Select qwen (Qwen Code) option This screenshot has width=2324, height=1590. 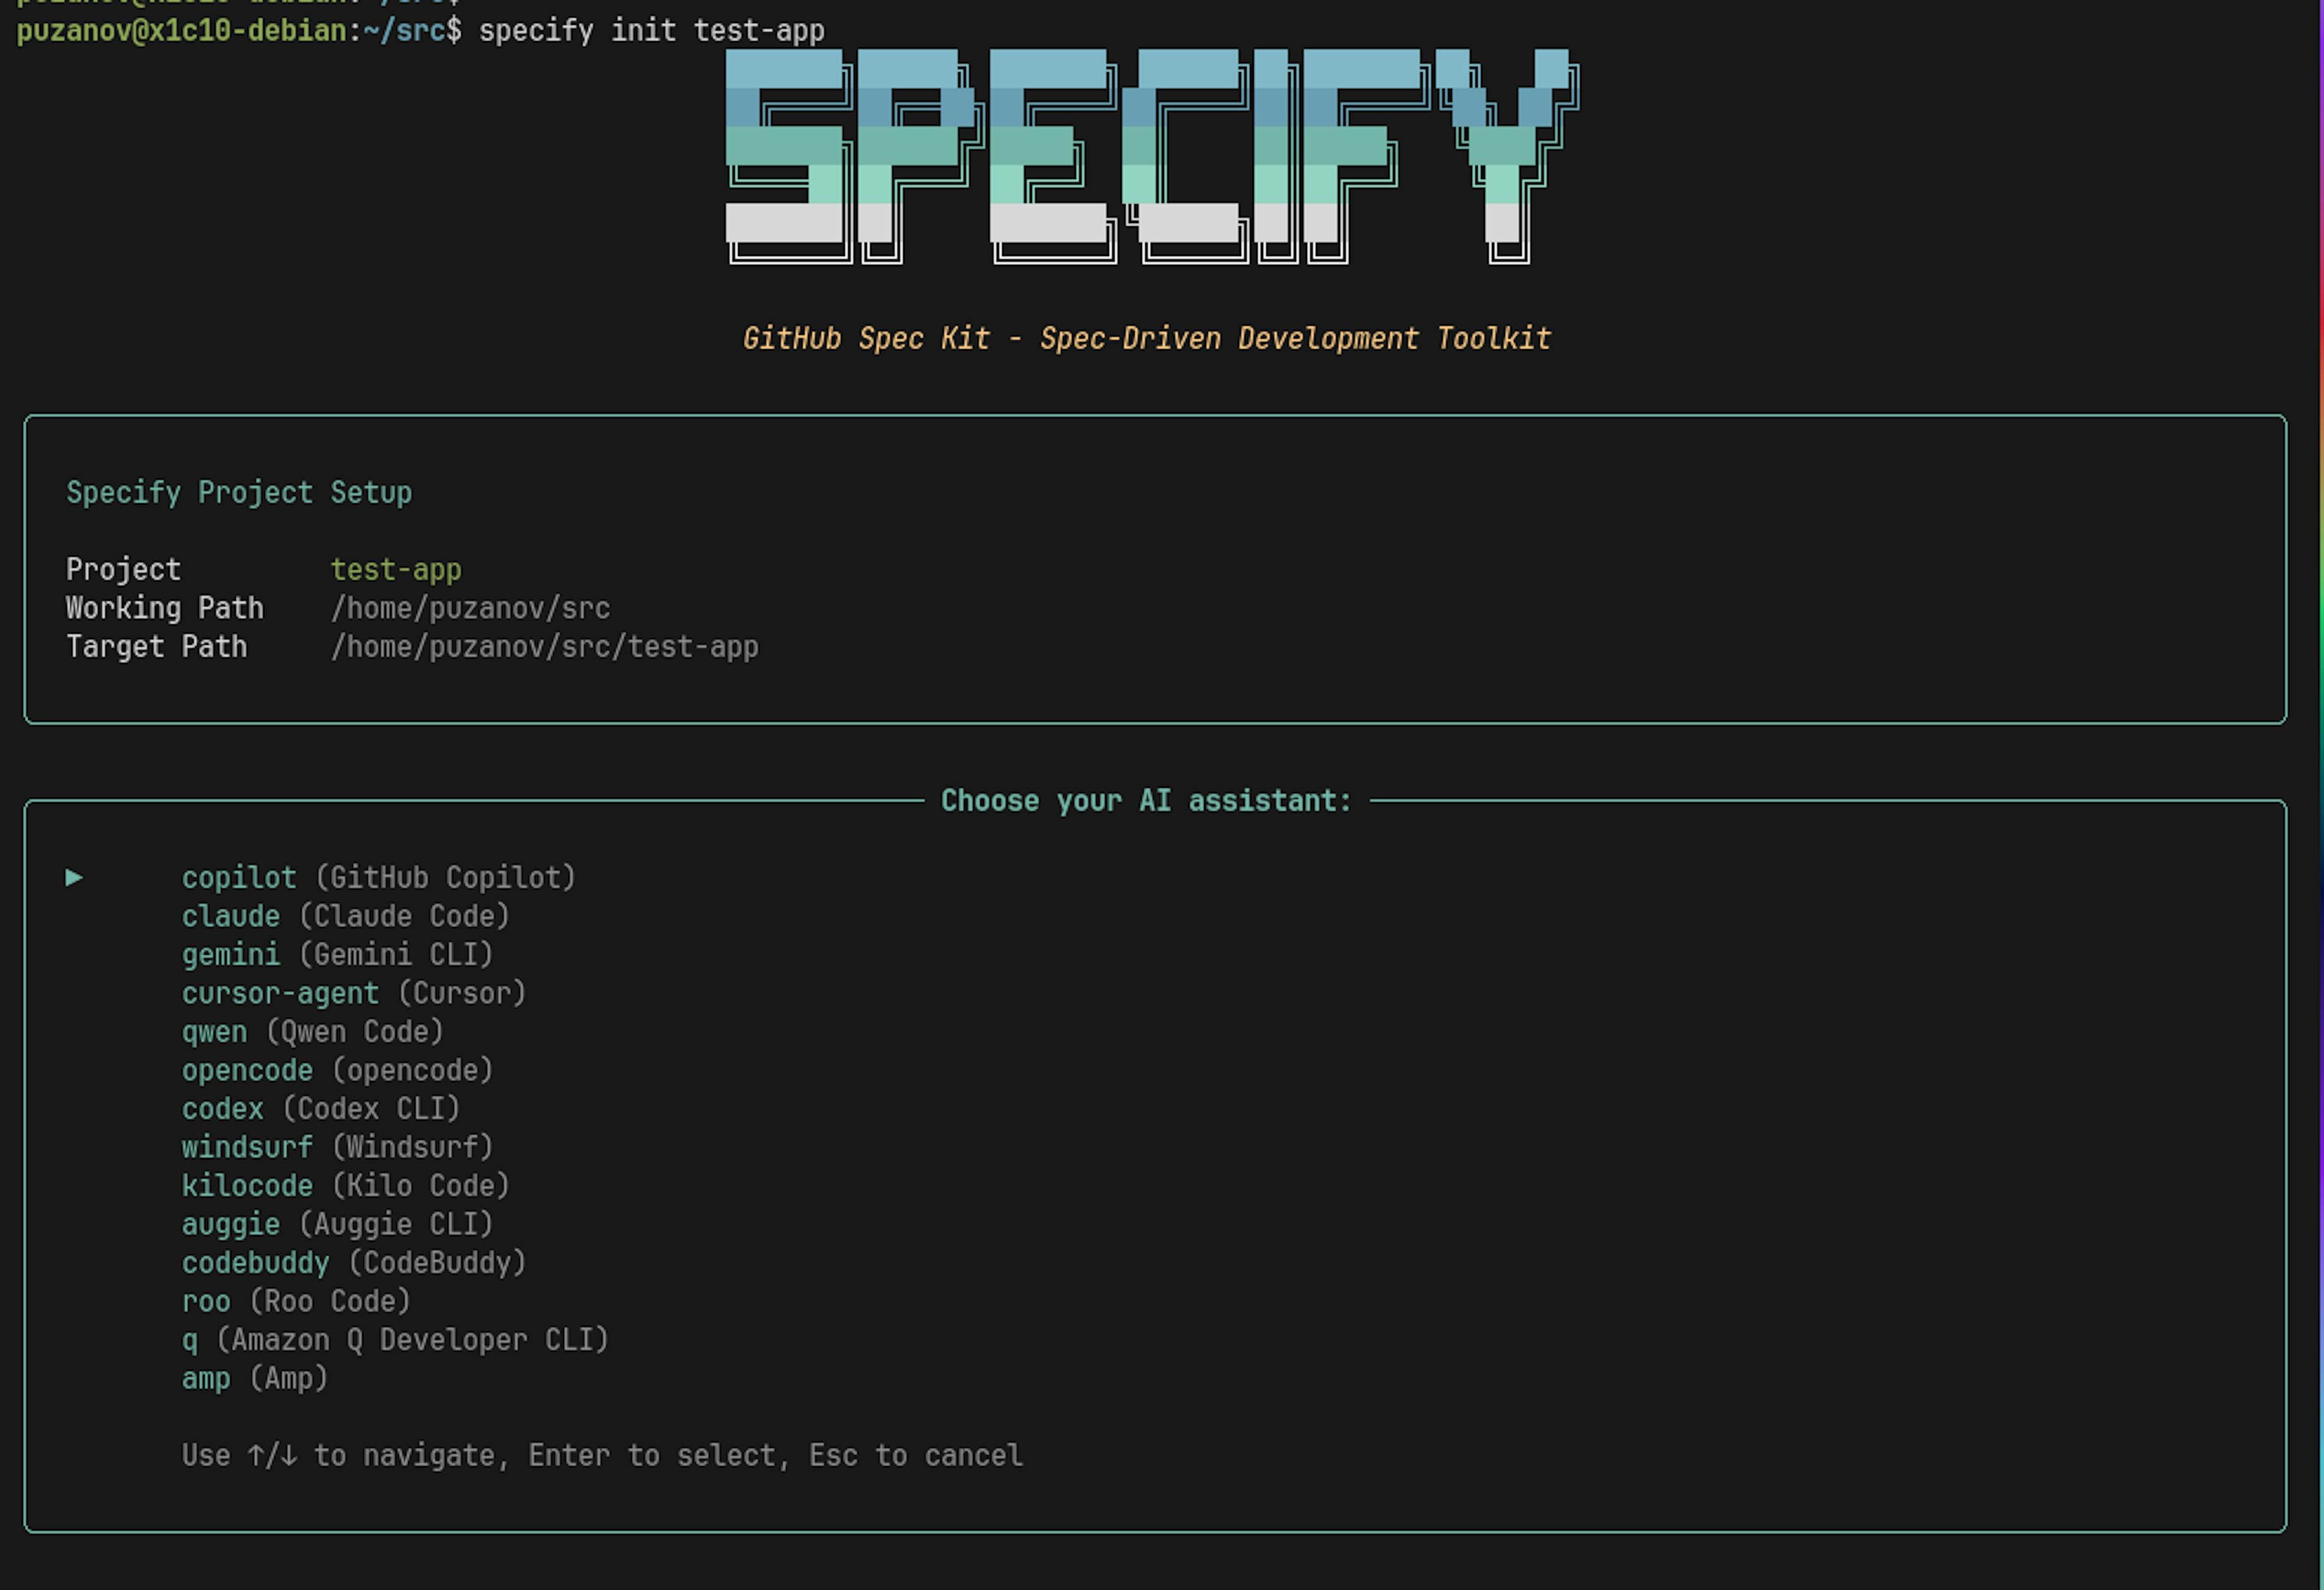pyautogui.click(x=312, y=1032)
